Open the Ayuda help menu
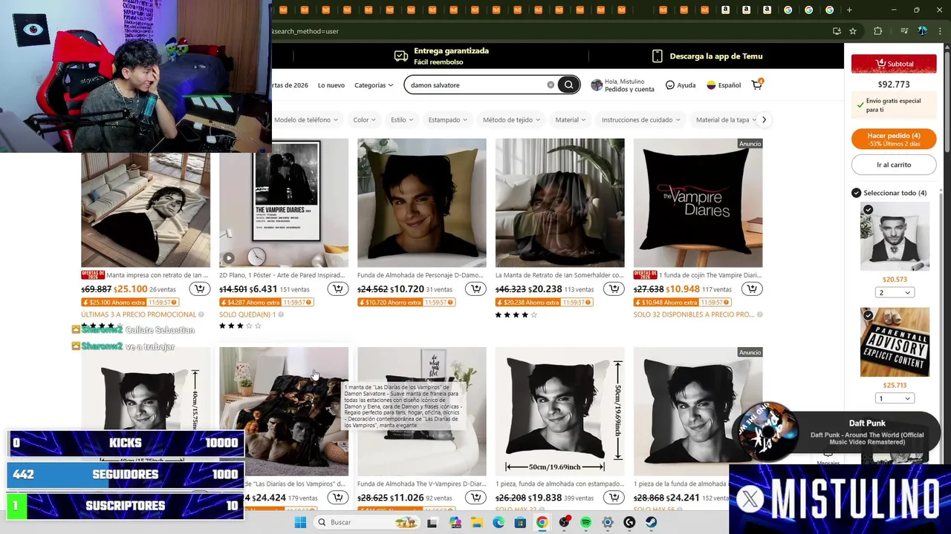This screenshot has width=951, height=534. (681, 85)
